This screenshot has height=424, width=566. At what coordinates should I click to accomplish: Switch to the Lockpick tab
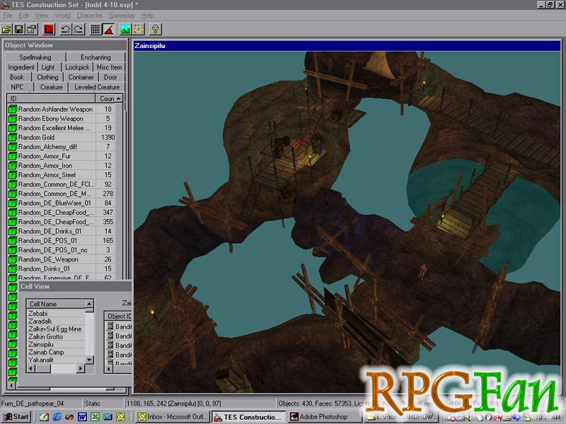pos(77,67)
